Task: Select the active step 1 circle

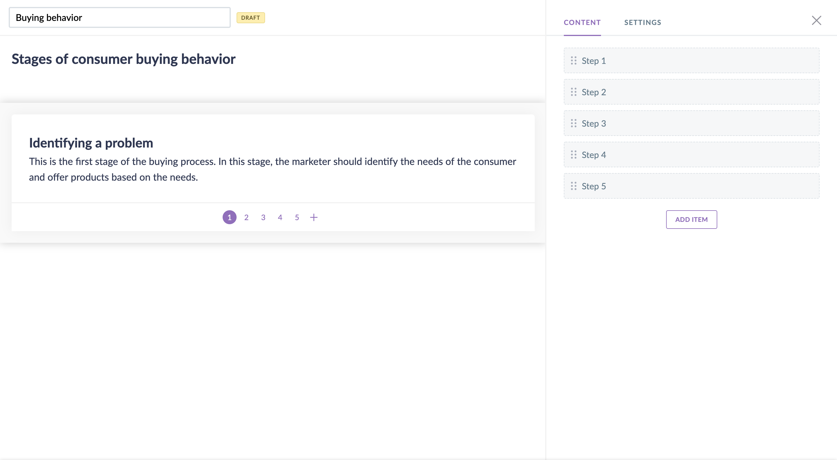Action: [229, 218]
